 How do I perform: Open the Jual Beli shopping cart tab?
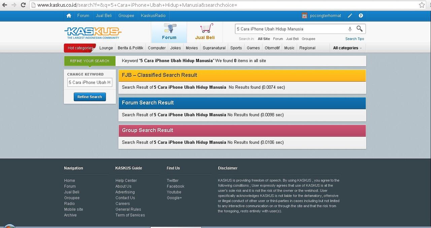(205, 32)
